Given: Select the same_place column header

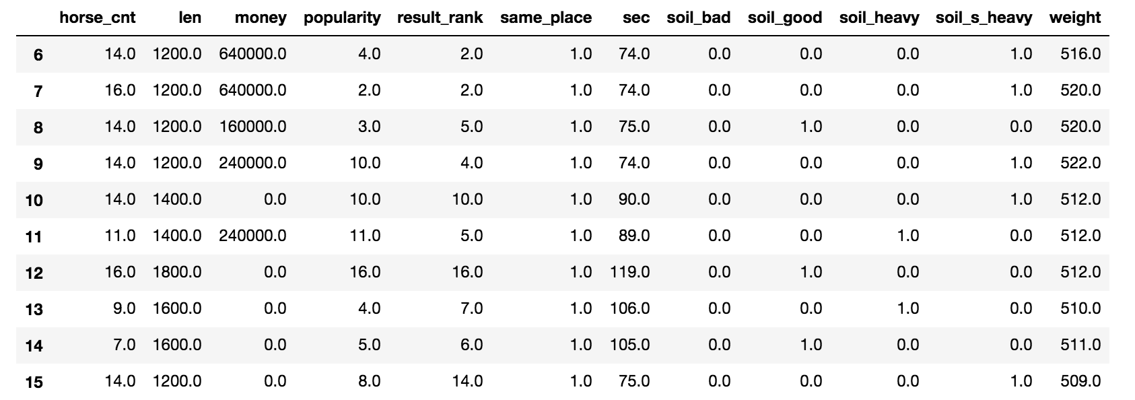Looking at the screenshot, I should click(x=546, y=18).
